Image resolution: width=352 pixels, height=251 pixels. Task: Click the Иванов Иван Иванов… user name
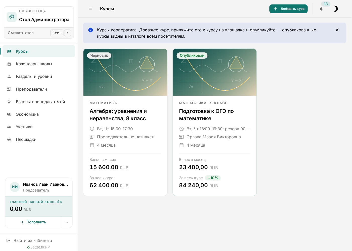point(46,184)
